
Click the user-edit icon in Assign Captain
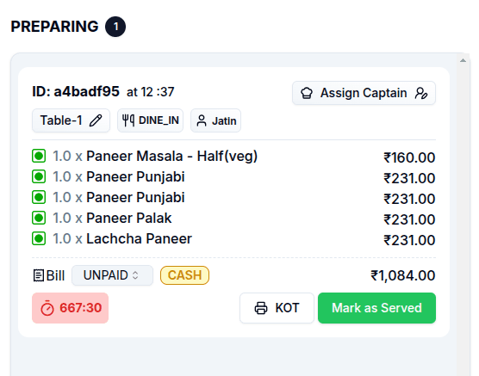coord(421,93)
